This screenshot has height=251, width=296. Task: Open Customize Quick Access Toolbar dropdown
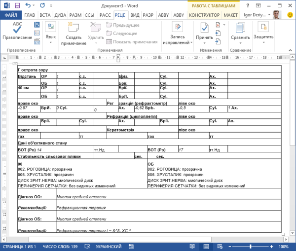click(51, 6)
